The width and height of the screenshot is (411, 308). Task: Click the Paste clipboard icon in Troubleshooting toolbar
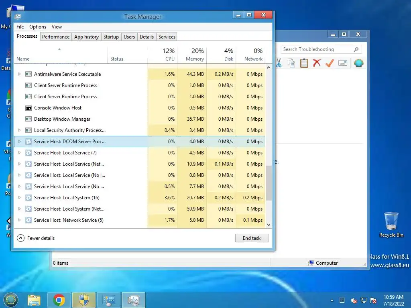pyautogui.click(x=304, y=63)
